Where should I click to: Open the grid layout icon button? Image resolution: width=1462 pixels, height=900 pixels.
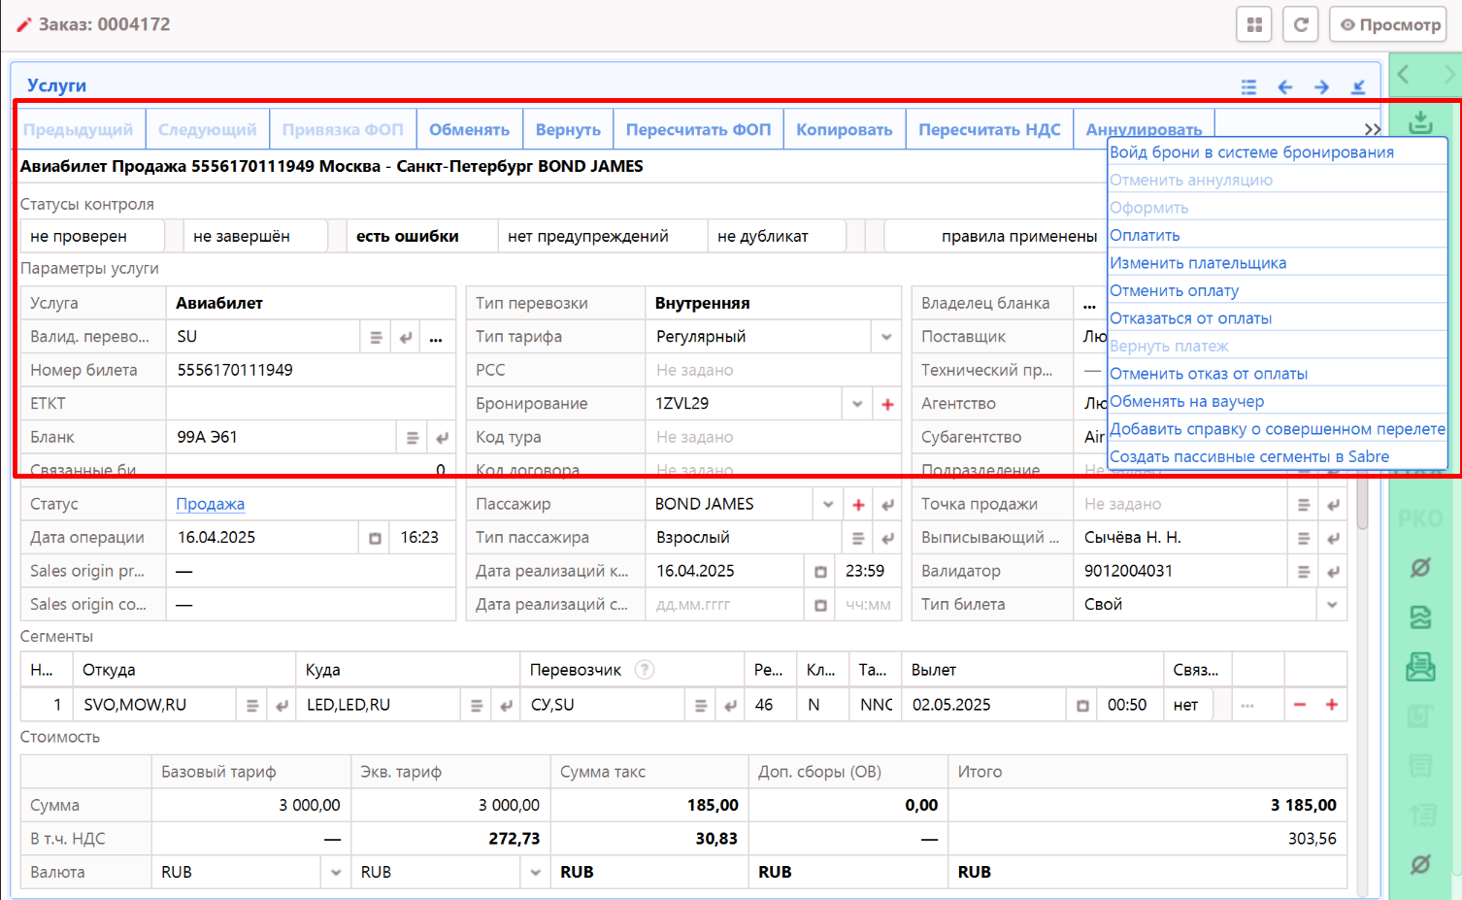point(1253,24)
